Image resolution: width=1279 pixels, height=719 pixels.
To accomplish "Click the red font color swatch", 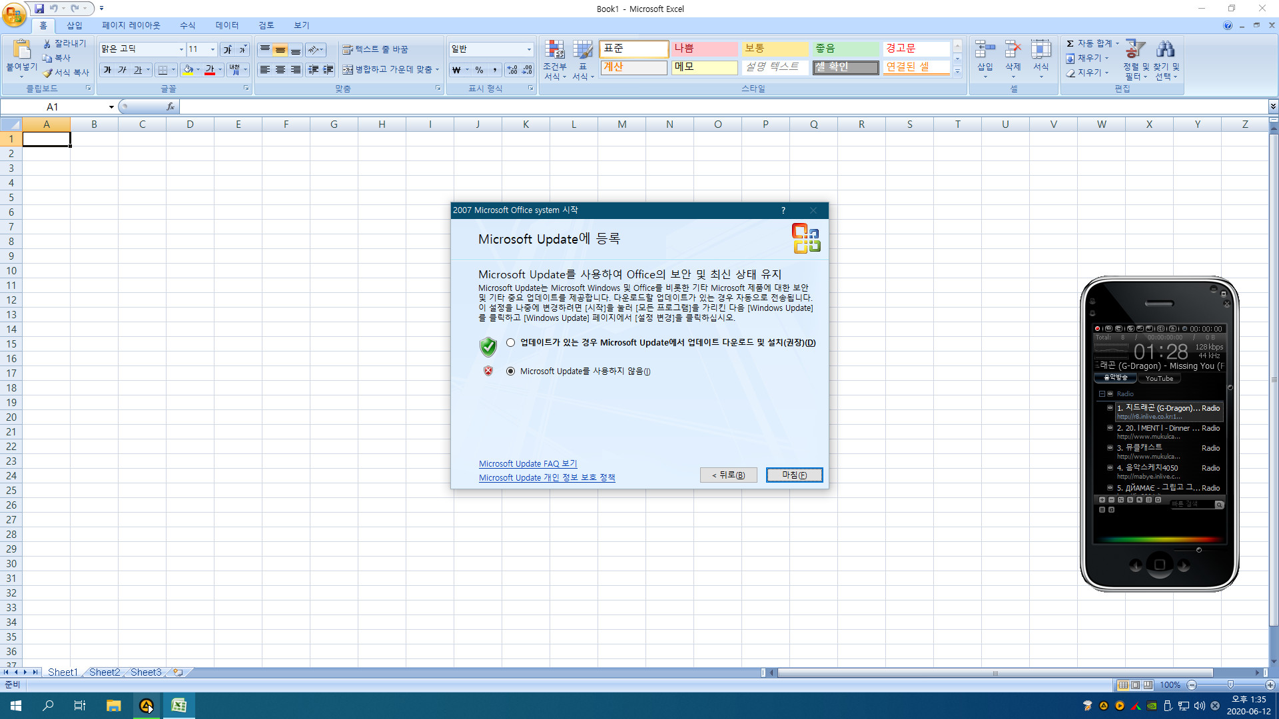I will point(210,70).
